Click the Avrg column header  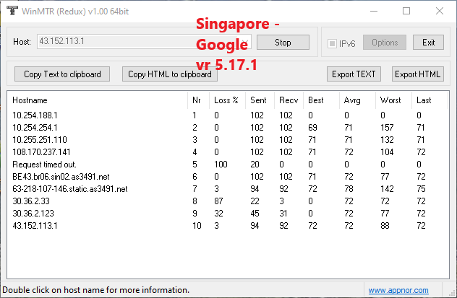[x=357, y=100]
